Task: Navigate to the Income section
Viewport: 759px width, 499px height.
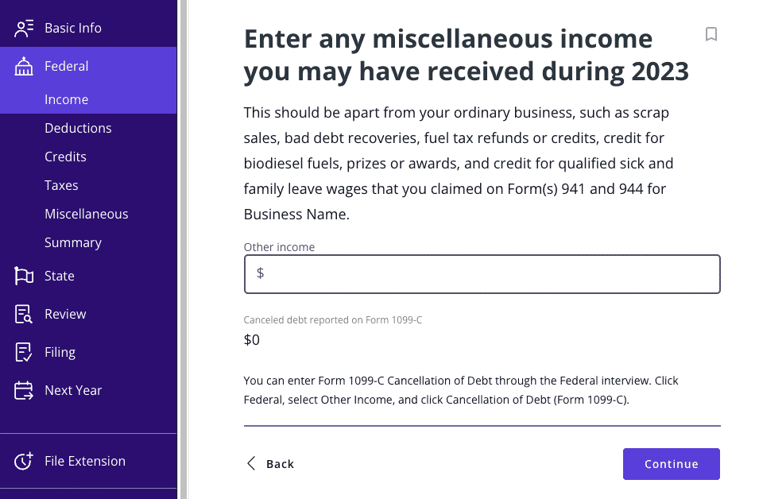Action: tap(66, 99)
